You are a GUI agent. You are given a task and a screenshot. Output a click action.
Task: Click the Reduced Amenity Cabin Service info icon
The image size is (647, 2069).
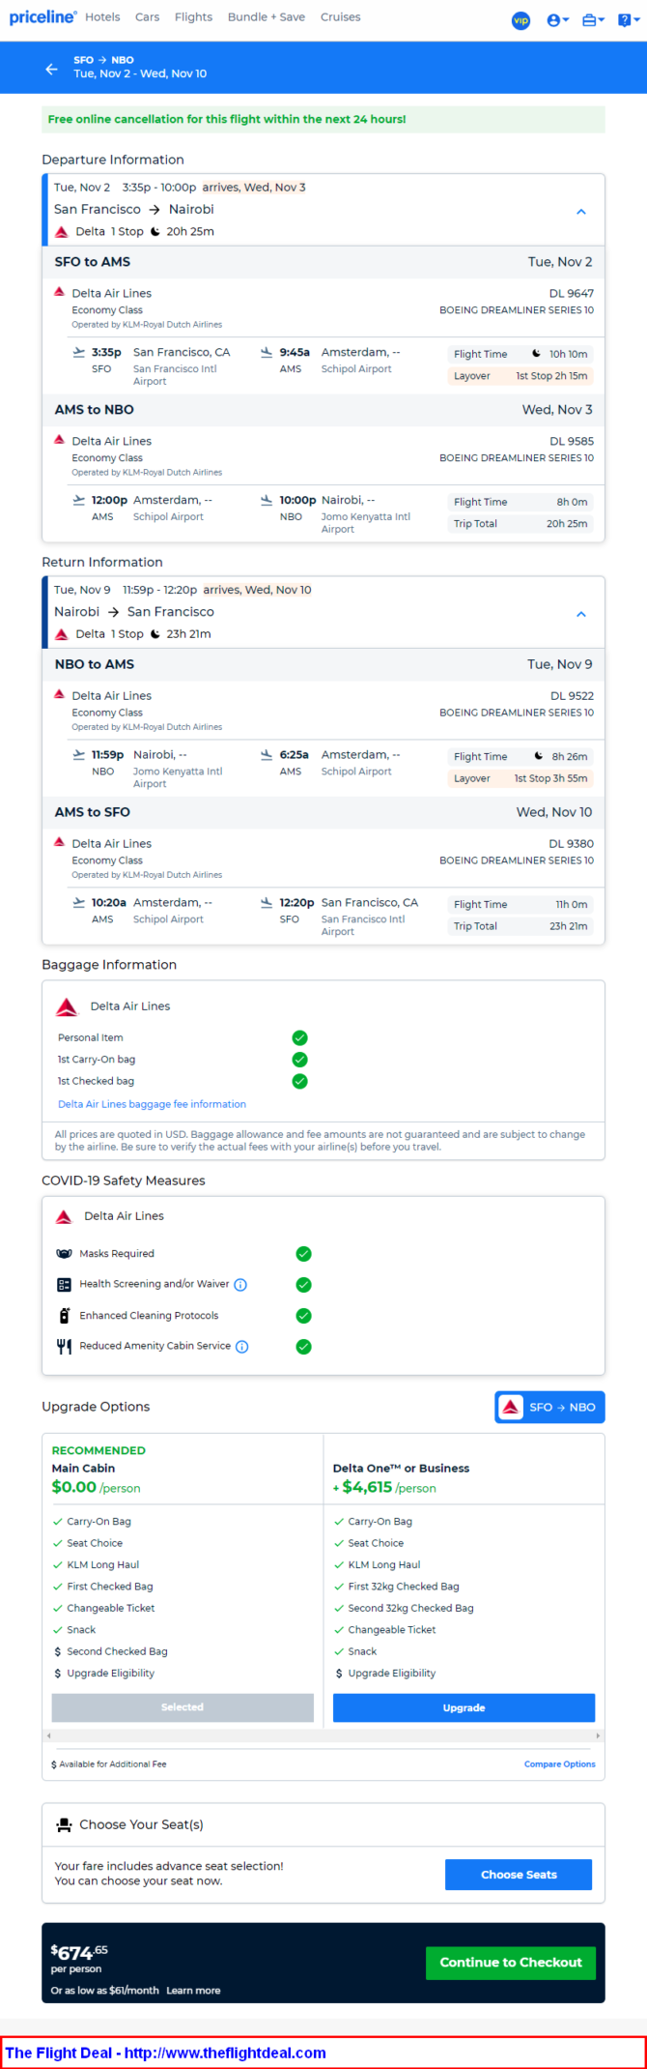[242, 1347]
